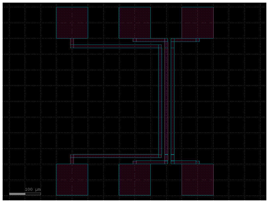Select the bottom-left square contact pad

[72, 180]
